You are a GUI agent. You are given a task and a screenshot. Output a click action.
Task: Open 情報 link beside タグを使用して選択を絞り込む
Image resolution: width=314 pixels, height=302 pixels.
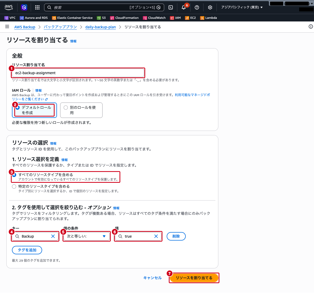pyautogui.click(x=116, y=208)
